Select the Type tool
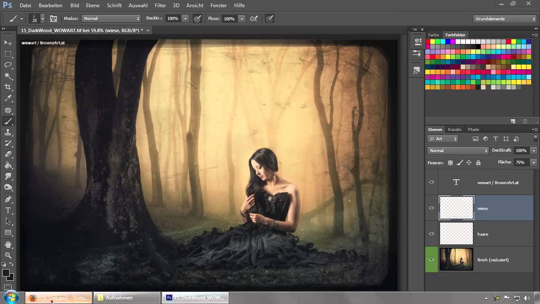540x304 pixels. click(x=8, y=210)
